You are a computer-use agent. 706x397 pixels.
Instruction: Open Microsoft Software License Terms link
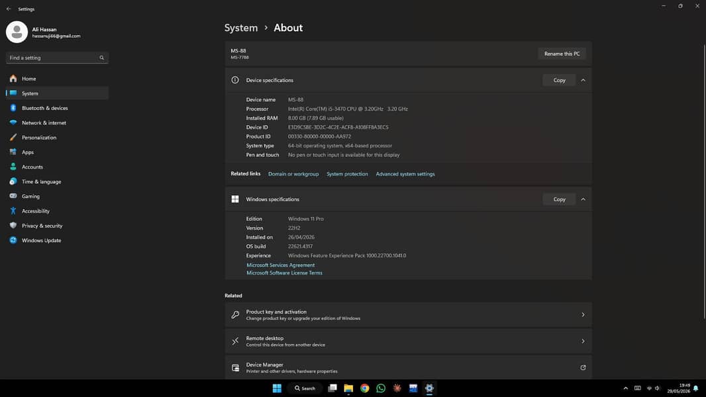pos(285,273)
